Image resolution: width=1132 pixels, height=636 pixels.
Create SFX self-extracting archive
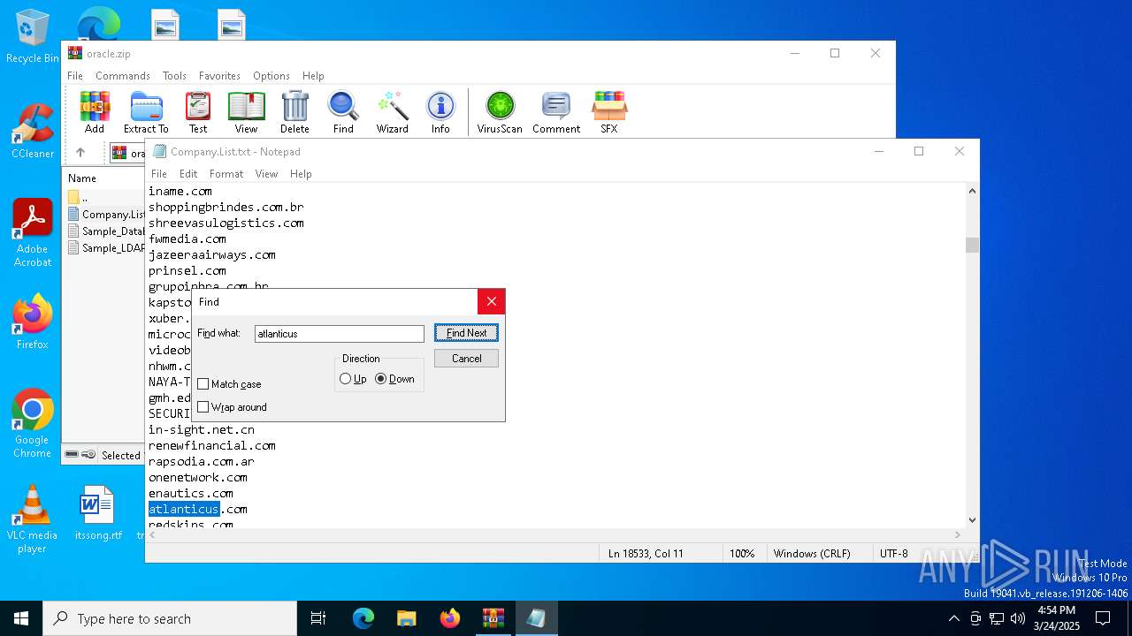(x=609, y=112)
